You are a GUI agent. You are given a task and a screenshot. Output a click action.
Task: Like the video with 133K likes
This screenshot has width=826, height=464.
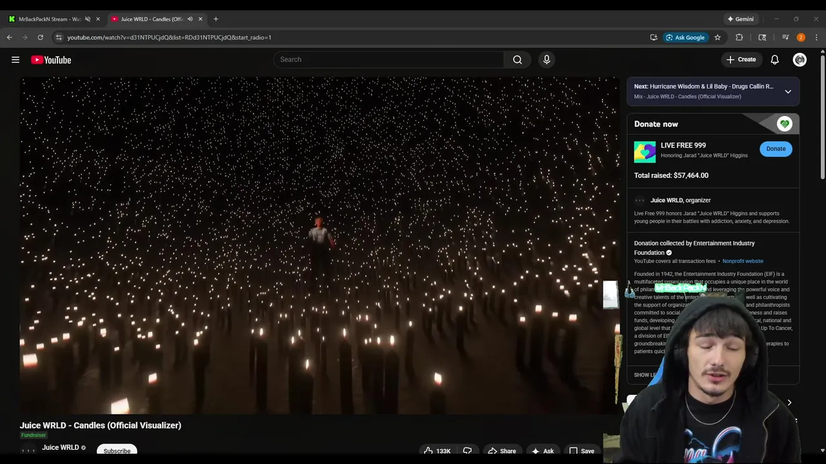pos(437,451)
